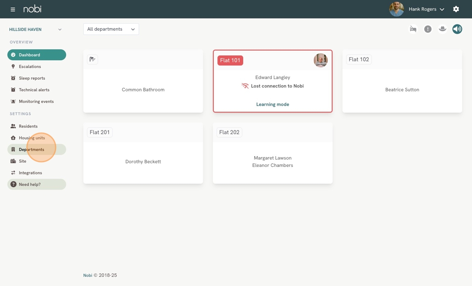The height and width of the screenshot is (286, 472).
Task: Click the Monitoring events siren icon
Action: 13,102
